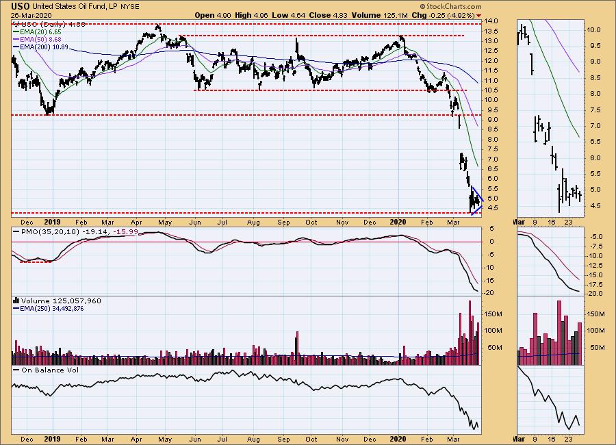Click the 10.5 price axis label
This screenshot has width=616, height=445.
pyautogui.click(x=491, y=90)
